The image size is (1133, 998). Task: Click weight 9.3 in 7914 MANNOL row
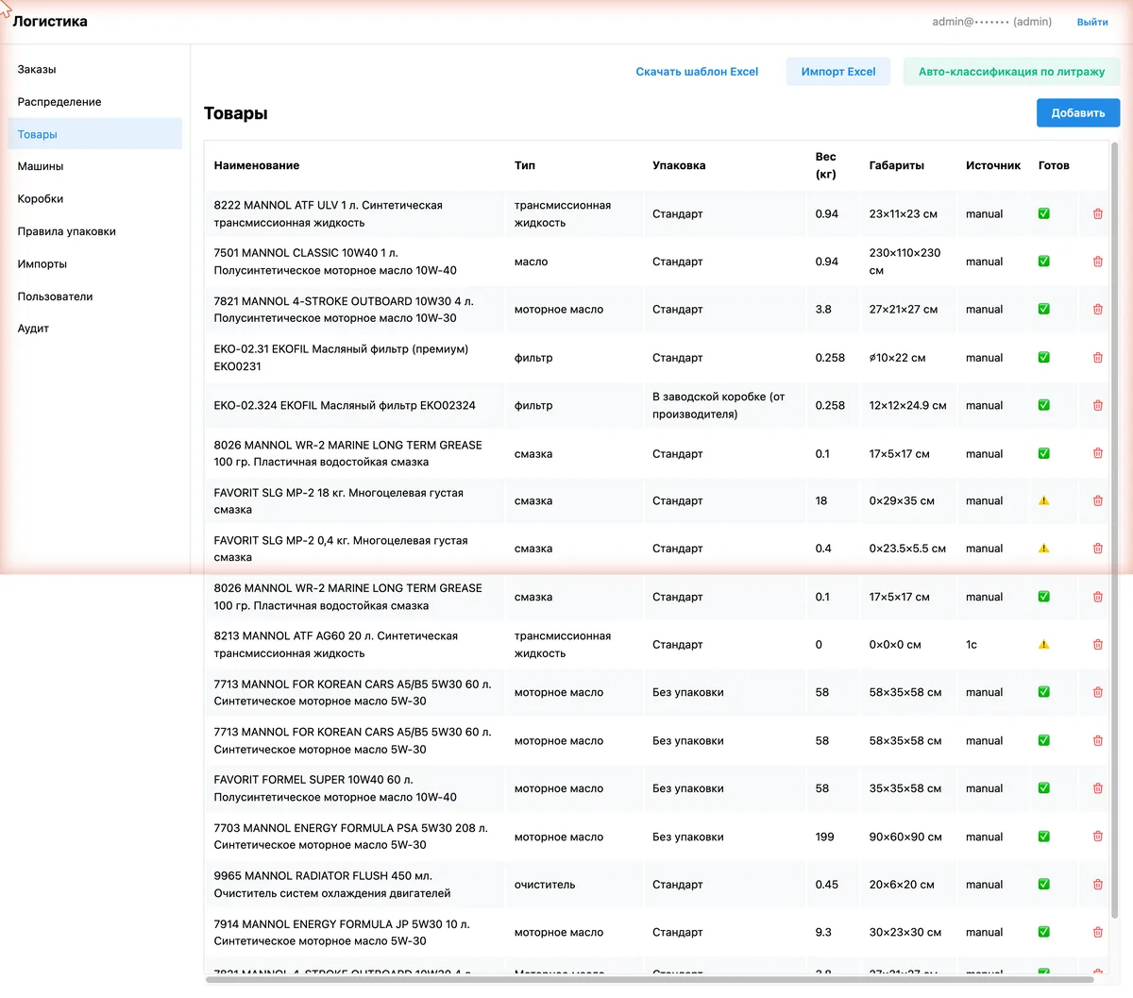[823, 932]
